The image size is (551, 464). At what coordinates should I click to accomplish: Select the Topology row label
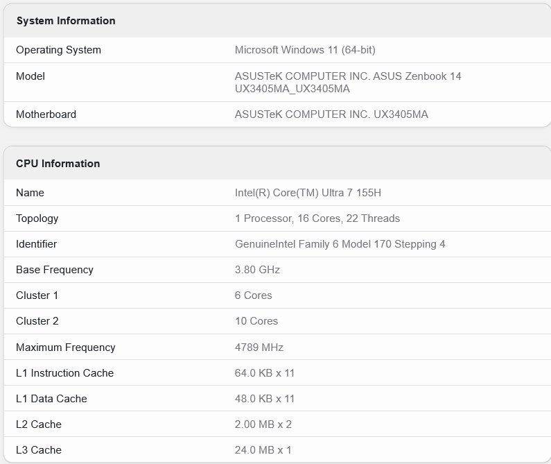point(37,218)
